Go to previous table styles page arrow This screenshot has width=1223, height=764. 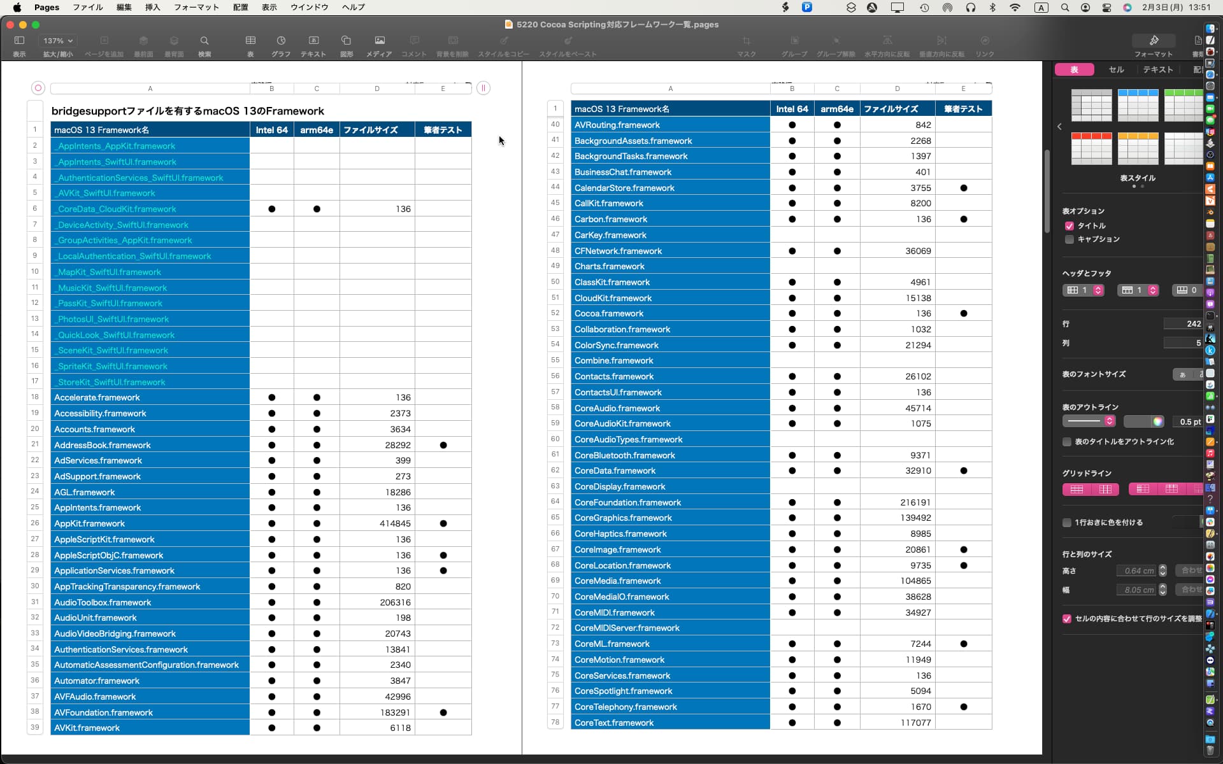tap(1059, 127)
